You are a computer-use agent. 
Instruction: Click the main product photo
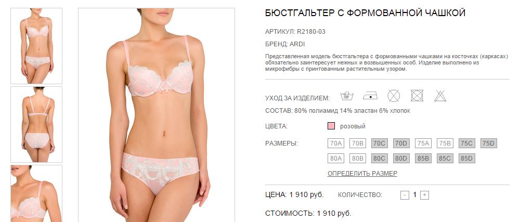point(157,115)
